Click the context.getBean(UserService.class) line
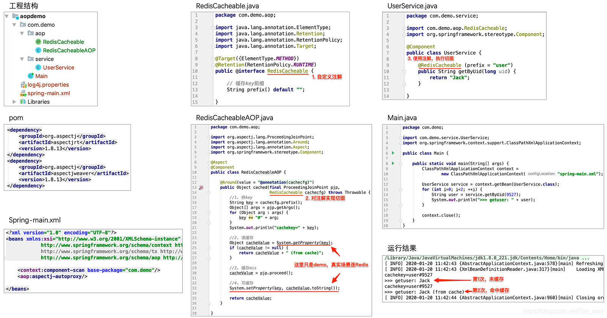 tap(491, 184)
